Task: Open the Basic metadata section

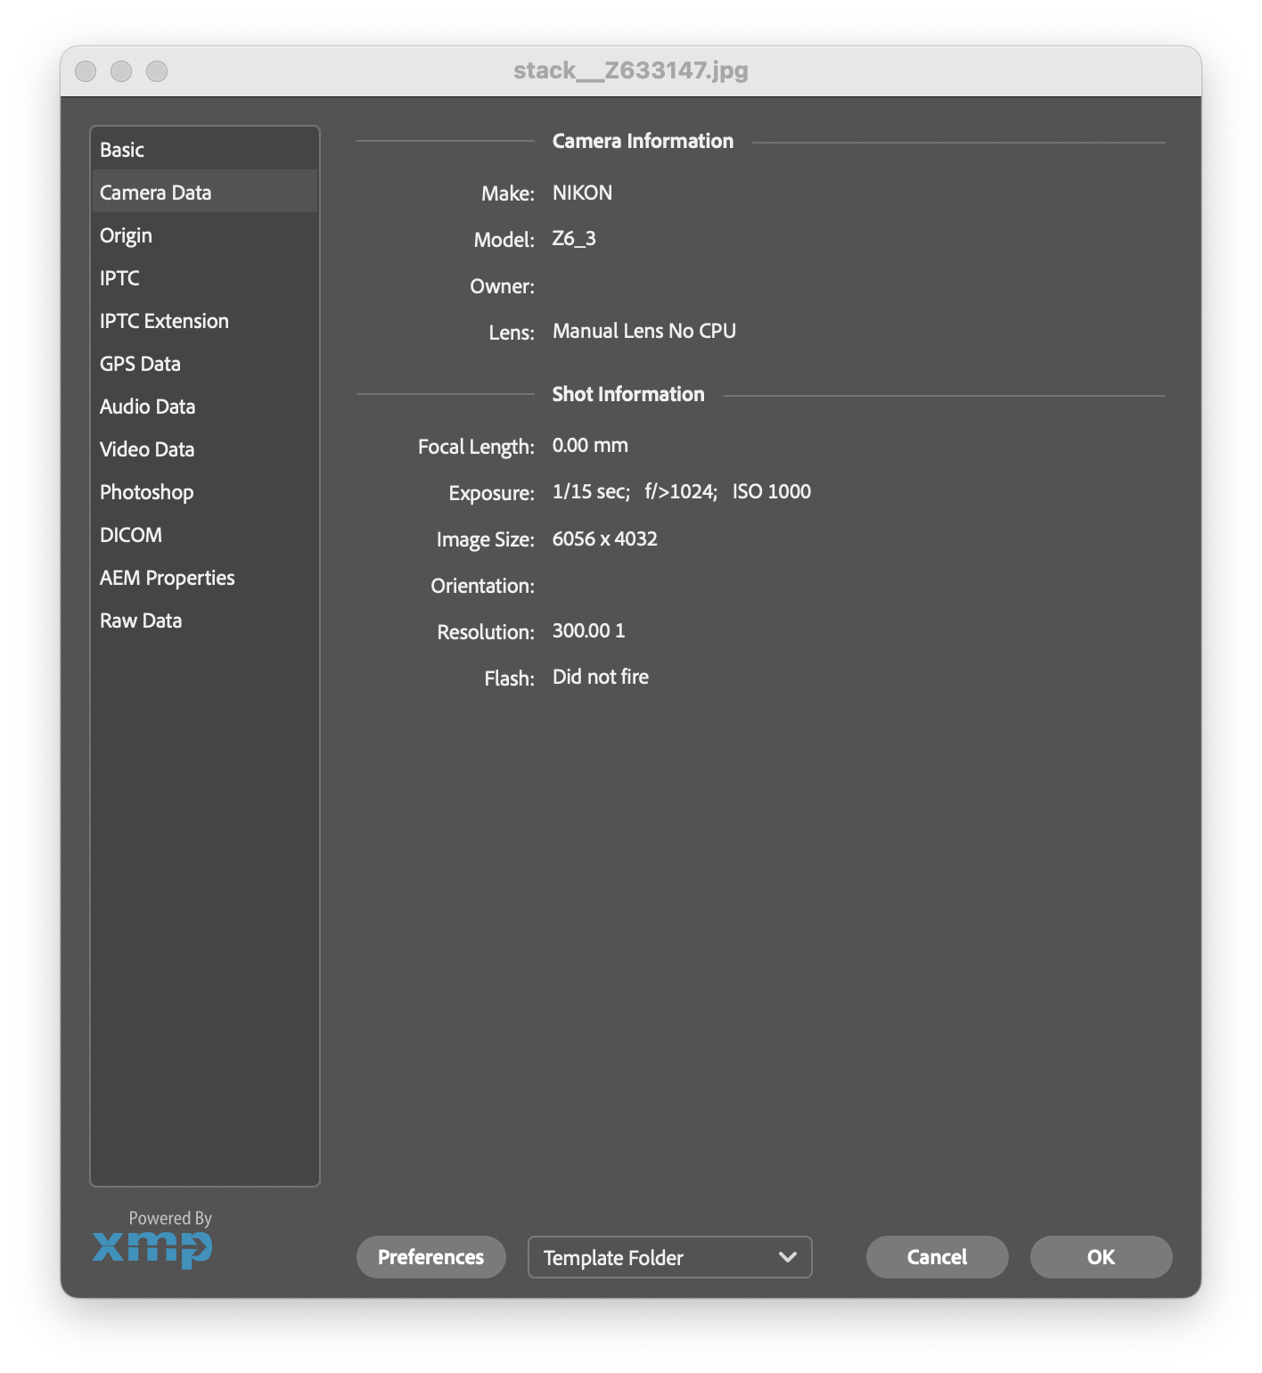Action: click(x=204, y=149)
